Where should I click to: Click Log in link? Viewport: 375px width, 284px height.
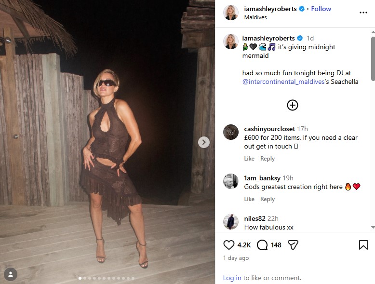click(232, 278)
